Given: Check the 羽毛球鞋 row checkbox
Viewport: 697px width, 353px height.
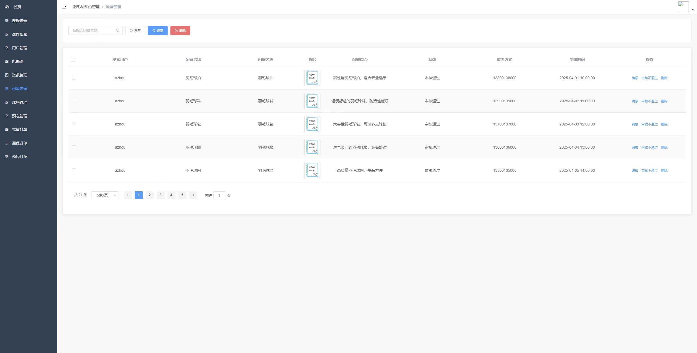Looking at the screenshot, I should point(74,101).
